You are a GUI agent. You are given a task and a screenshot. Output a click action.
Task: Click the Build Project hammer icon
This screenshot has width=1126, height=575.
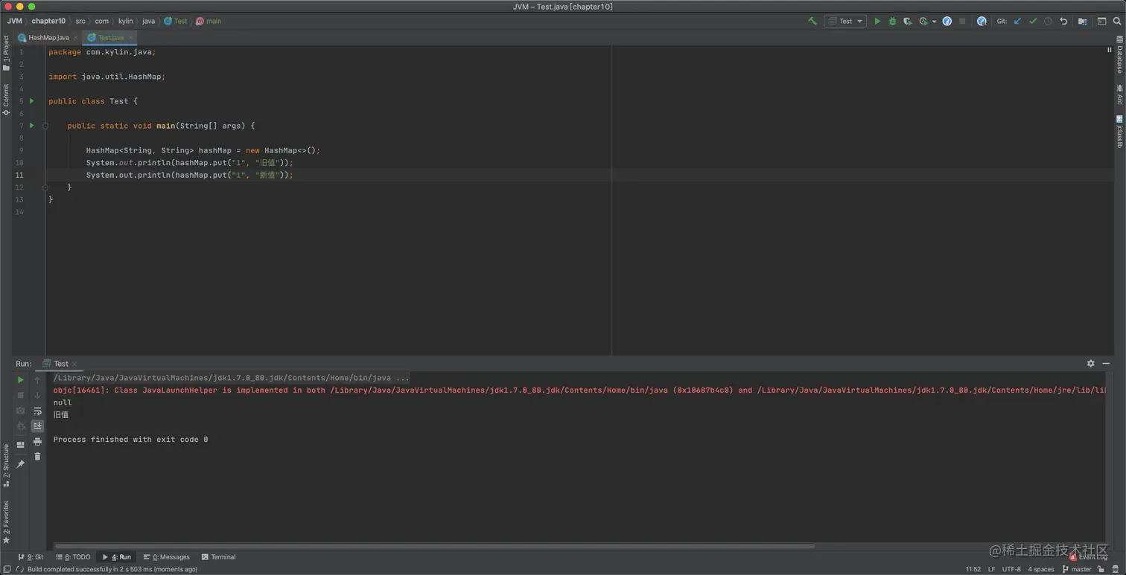[812, 21]
